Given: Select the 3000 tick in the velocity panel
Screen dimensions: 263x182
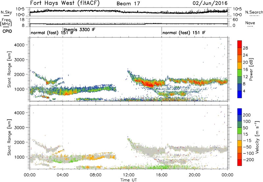Looking at the screenshot, I should 19,127.
